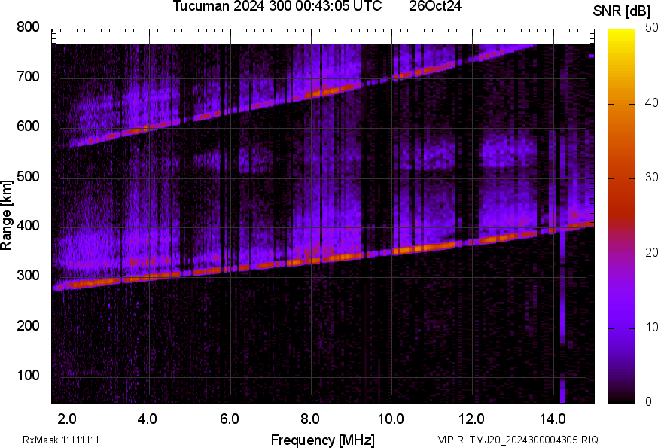The width and height of the screenshot is (658, 448).
Task: Click the '300' range tick label
Action: click(x=28, y=276)
